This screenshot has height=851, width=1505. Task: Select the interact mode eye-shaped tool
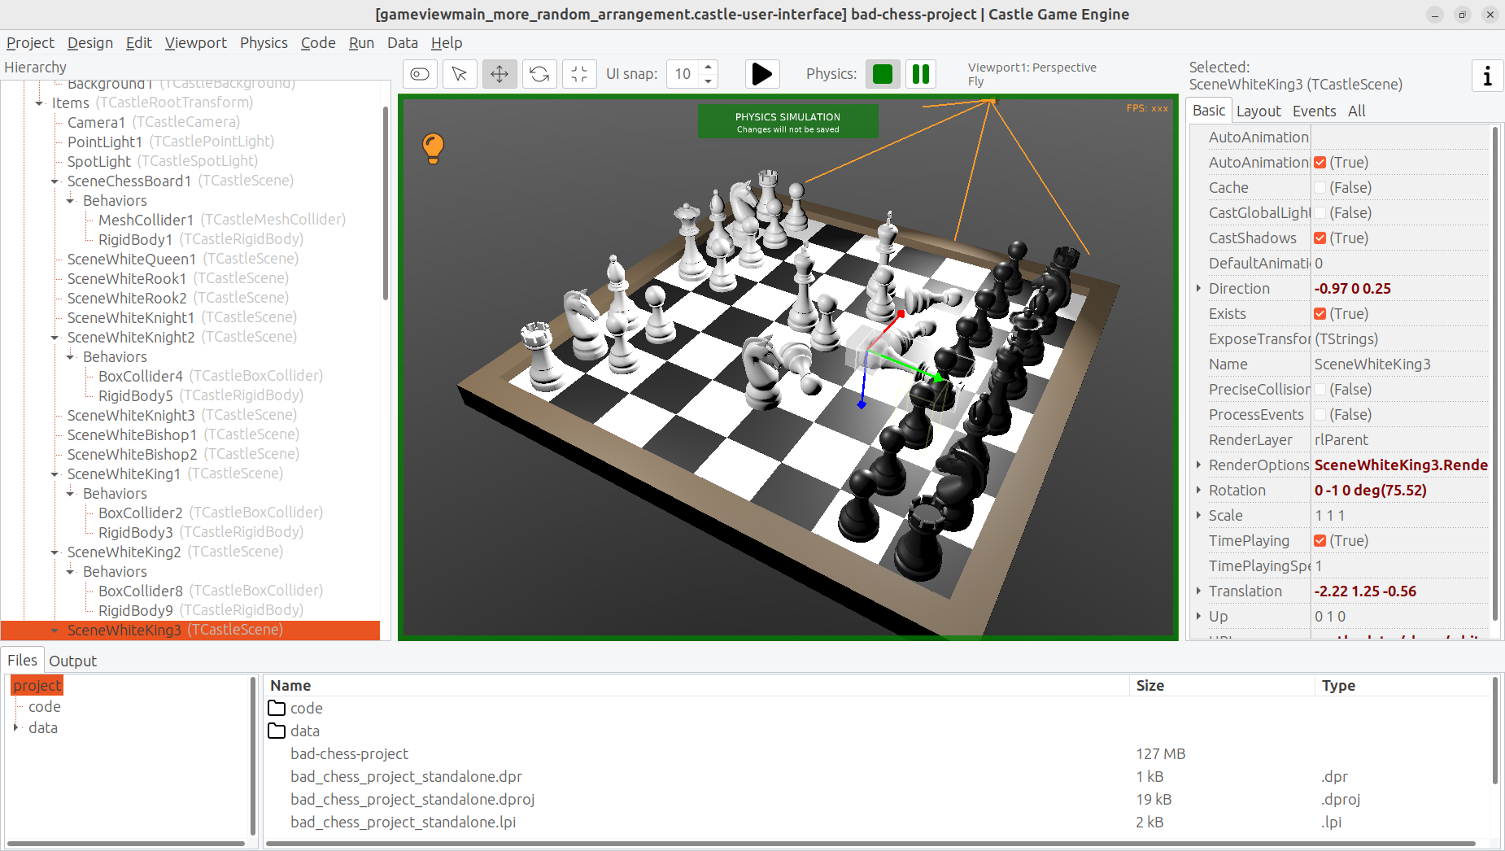tap(420, 74)
